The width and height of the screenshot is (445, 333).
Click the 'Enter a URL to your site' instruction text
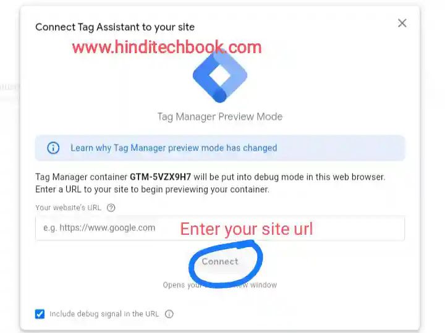pyautogui.click(x=152, y=190)
